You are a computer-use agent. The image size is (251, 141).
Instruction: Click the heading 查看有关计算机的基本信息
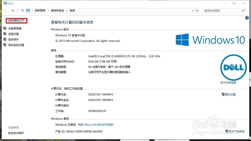click(x=72, y=22)
